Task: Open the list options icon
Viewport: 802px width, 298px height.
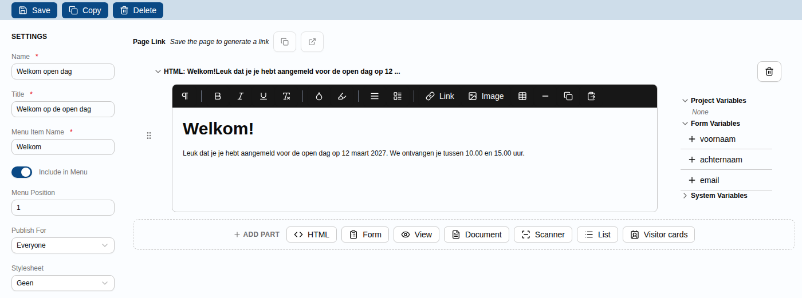Action: pos(398,96)
